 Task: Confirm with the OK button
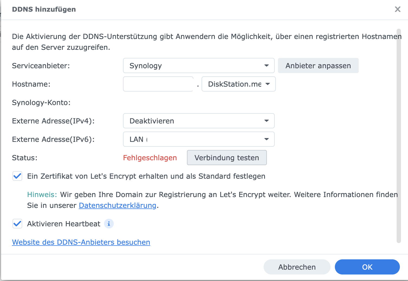[367, 267]
